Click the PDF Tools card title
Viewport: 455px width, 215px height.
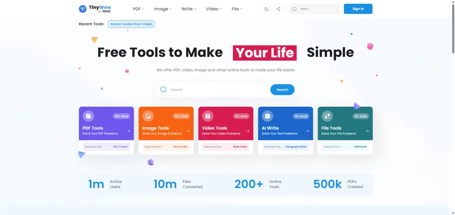pos(93,128)
